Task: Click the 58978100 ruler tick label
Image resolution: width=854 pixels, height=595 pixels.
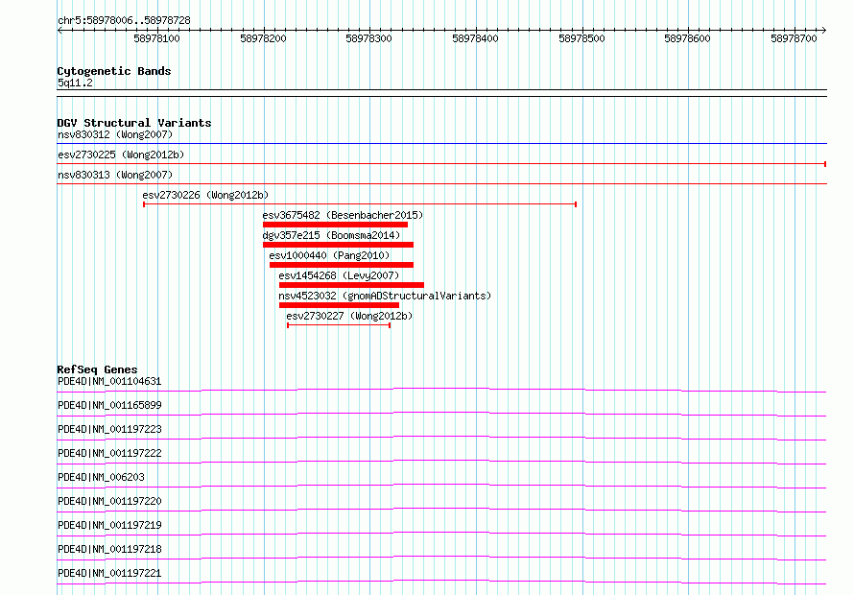Action: (156, 39)
